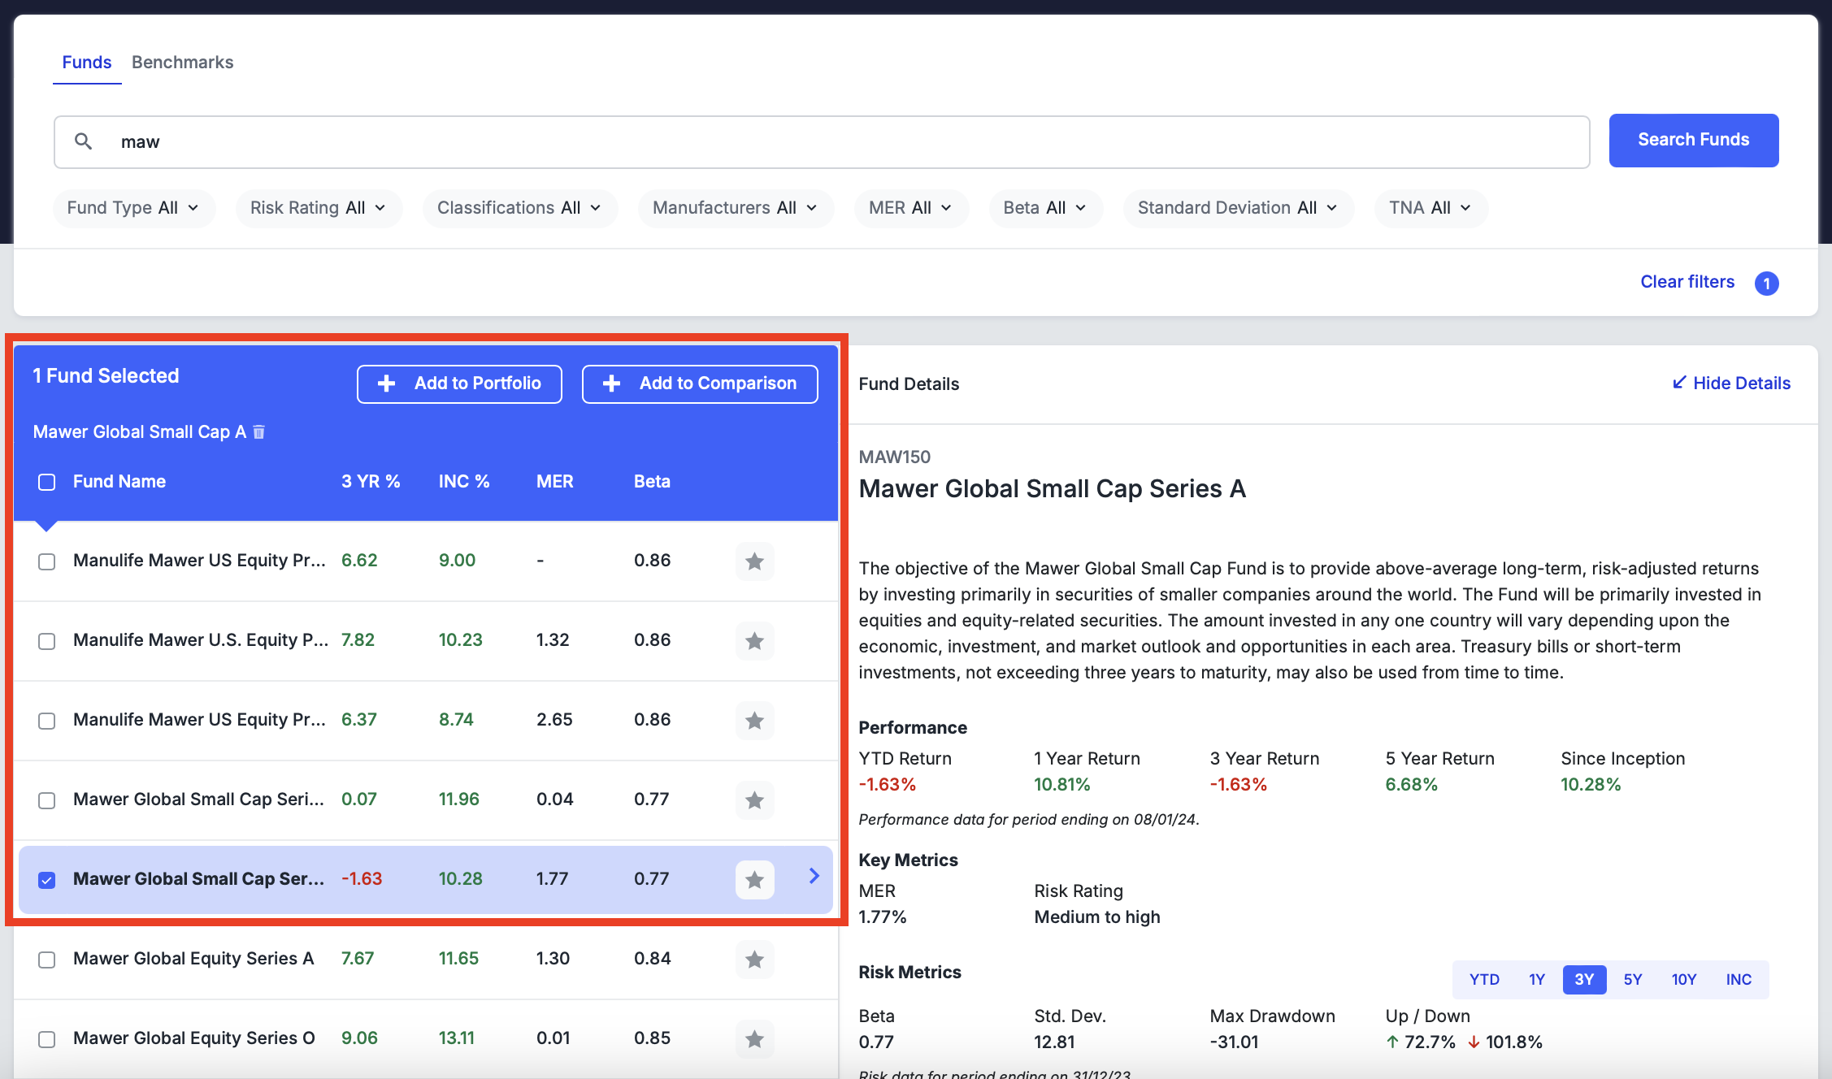Switch to the Benchmarks tab

coord(182,63)
